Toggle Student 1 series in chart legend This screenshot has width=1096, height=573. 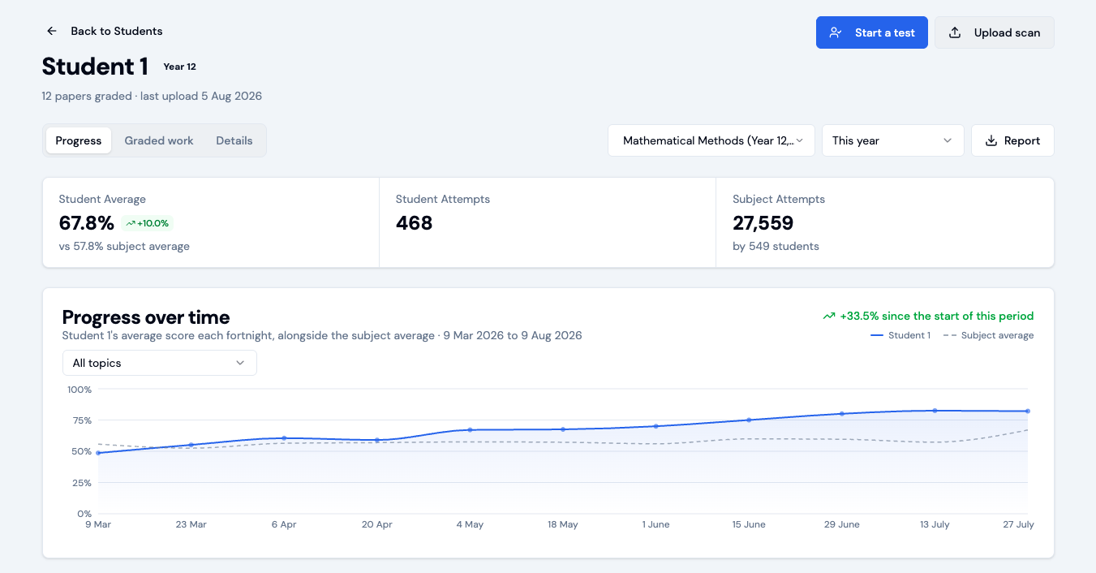click(900, 335)
